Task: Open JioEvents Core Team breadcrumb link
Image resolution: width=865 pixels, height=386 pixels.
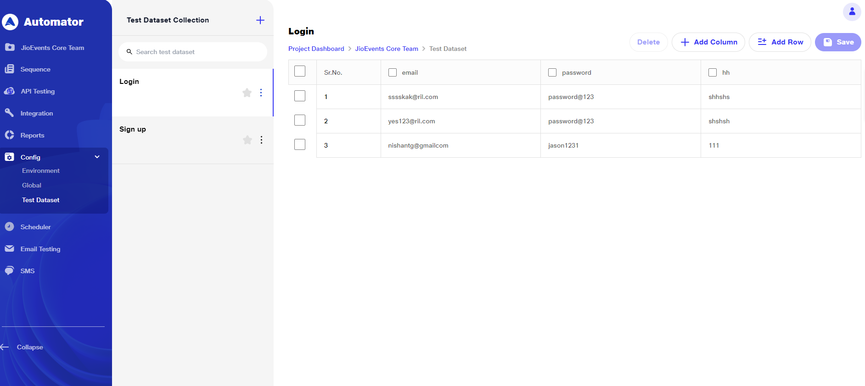Action: pos(387,49)
